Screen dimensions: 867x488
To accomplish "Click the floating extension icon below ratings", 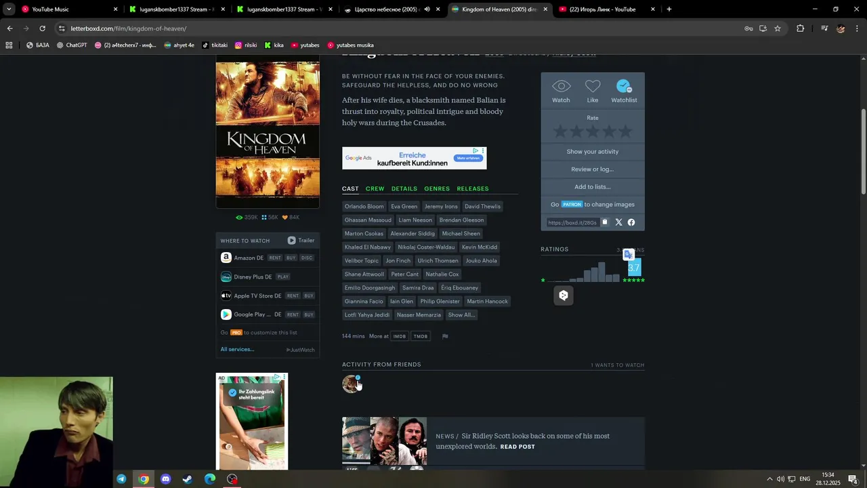I will [x=564, y=296].
